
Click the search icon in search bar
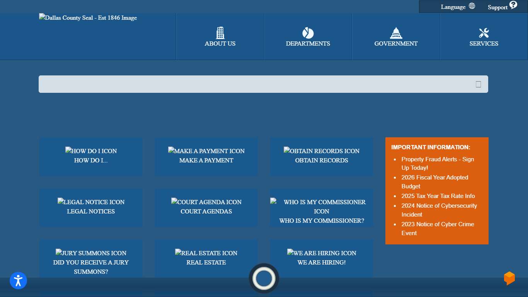(x=478, y=84)
